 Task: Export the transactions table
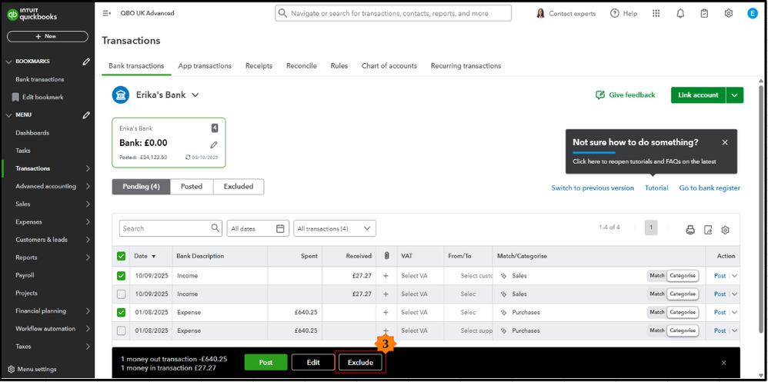click(708, 229)
